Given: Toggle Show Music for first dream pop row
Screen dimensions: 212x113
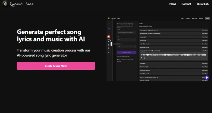Looking at the screenshot, I should [x=205, y=30].
